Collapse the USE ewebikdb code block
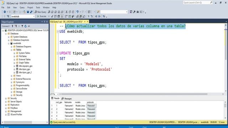Screen dimensions: 228x128 [x=58, y=32]
